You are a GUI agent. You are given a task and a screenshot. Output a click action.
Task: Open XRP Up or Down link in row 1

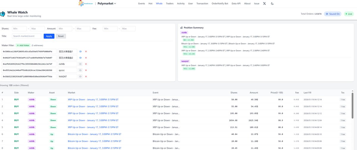pos(93,99)
